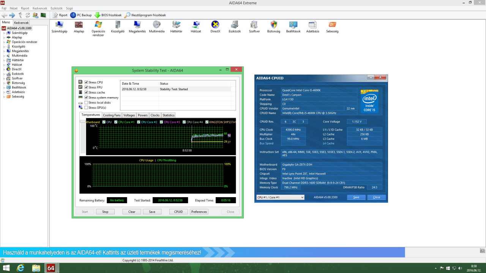Stop the stability test
The width and height of the screenshot is (486, 273).
click(105, 212)
